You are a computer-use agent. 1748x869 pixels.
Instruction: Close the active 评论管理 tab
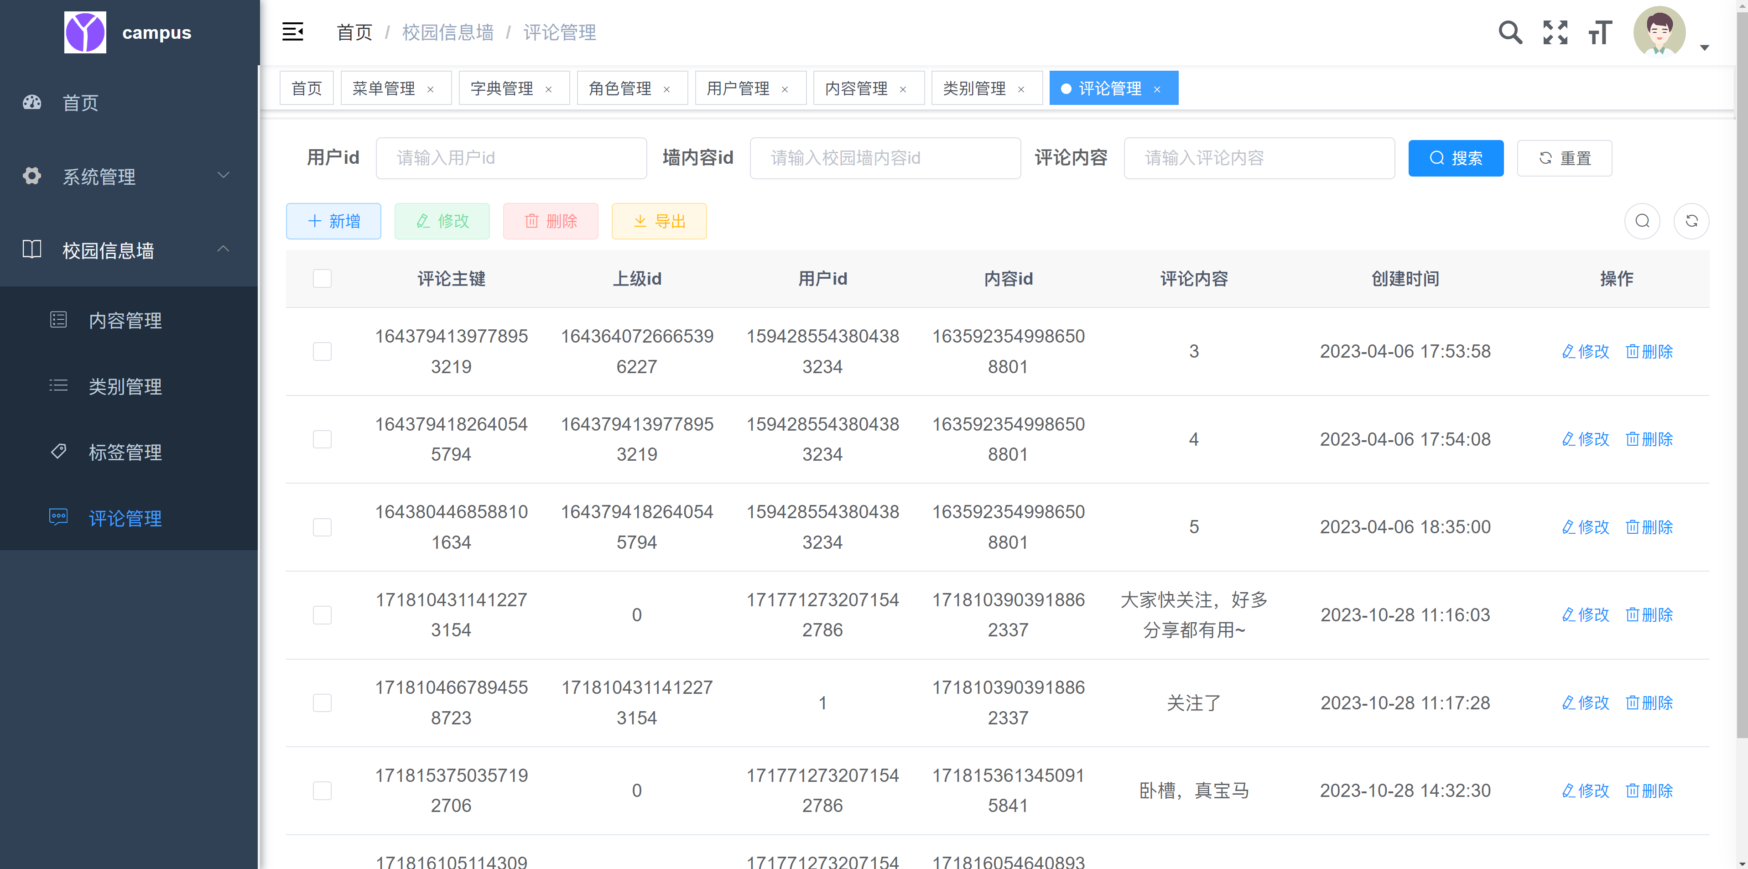tap(1157, 89)
